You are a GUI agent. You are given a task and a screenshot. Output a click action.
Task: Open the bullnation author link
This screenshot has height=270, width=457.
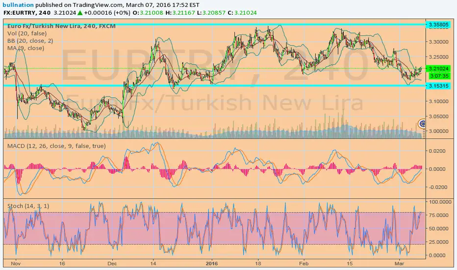coord(18,5)
